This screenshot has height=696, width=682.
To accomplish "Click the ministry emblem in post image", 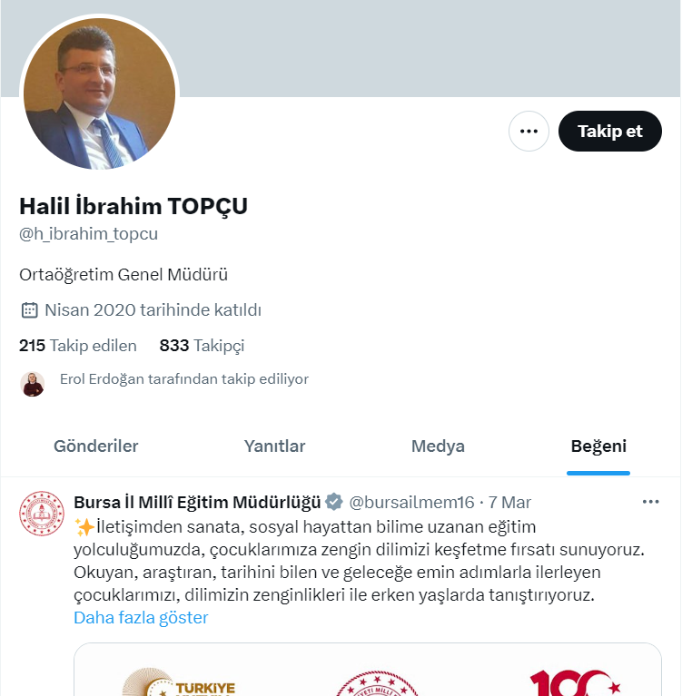I will (377, 683).
